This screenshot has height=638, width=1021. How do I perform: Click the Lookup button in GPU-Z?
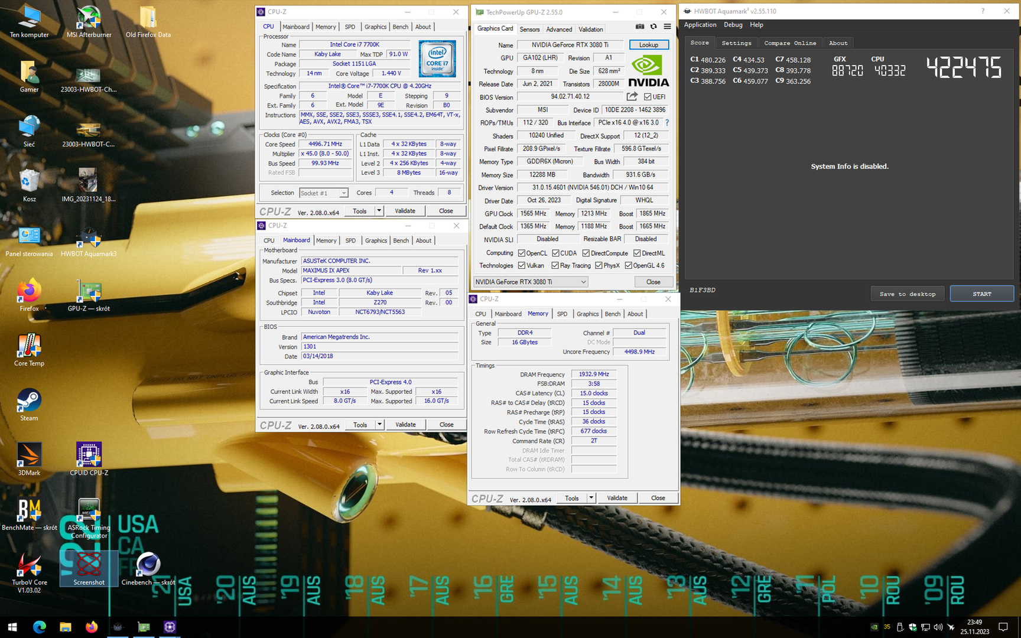(648, 45)
